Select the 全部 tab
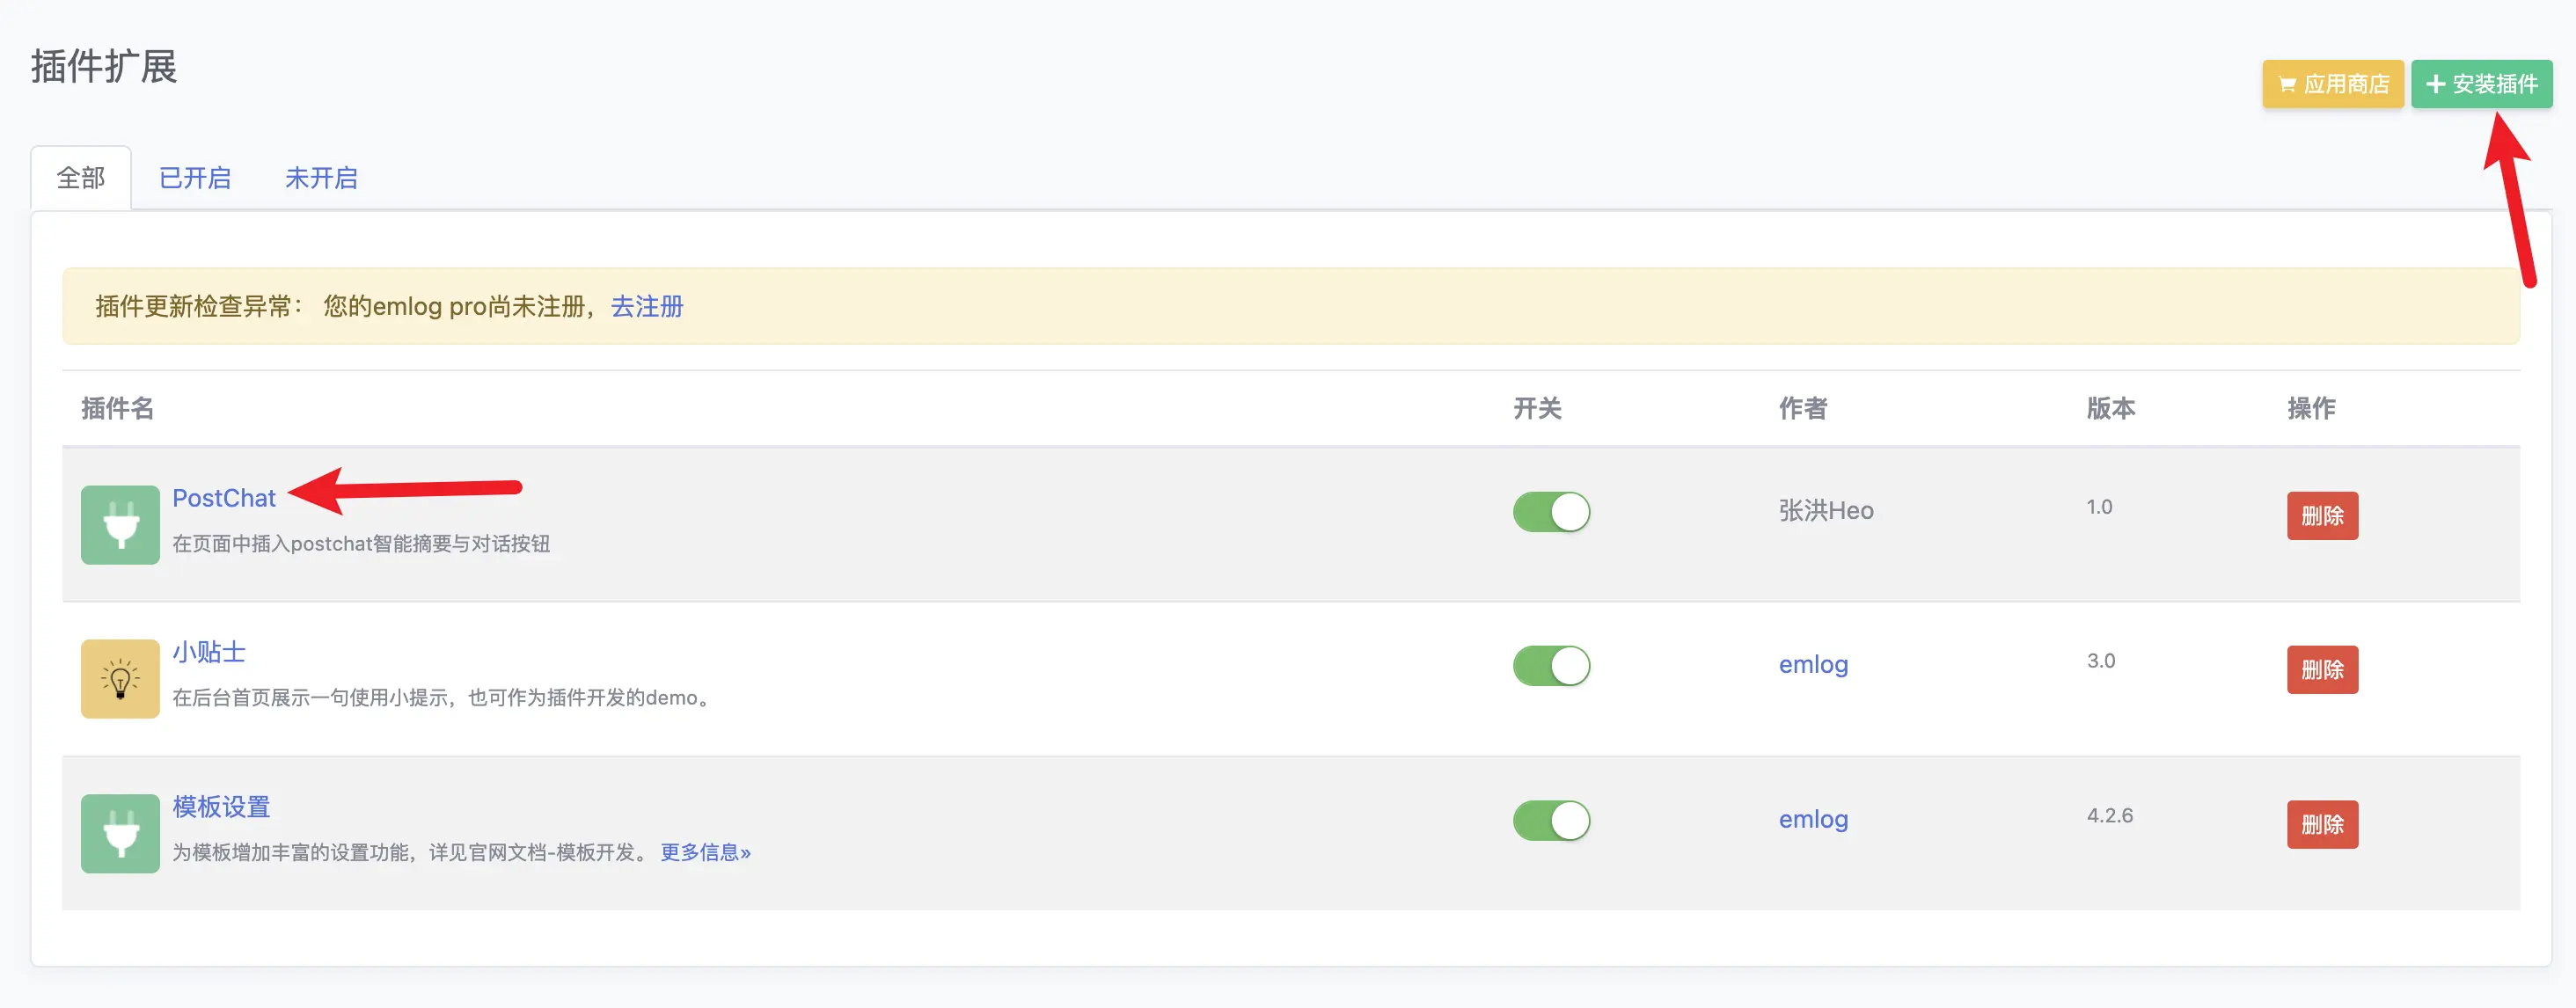The image size is (2576, 1008). [81, 178]
